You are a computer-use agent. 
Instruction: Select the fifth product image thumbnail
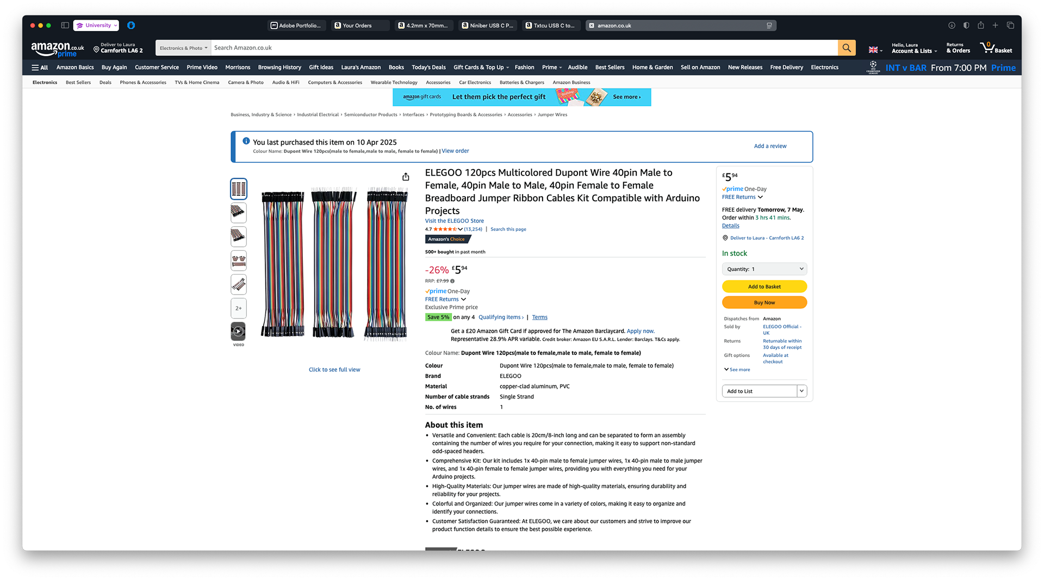pyautogui.click(x=238, y=284)
